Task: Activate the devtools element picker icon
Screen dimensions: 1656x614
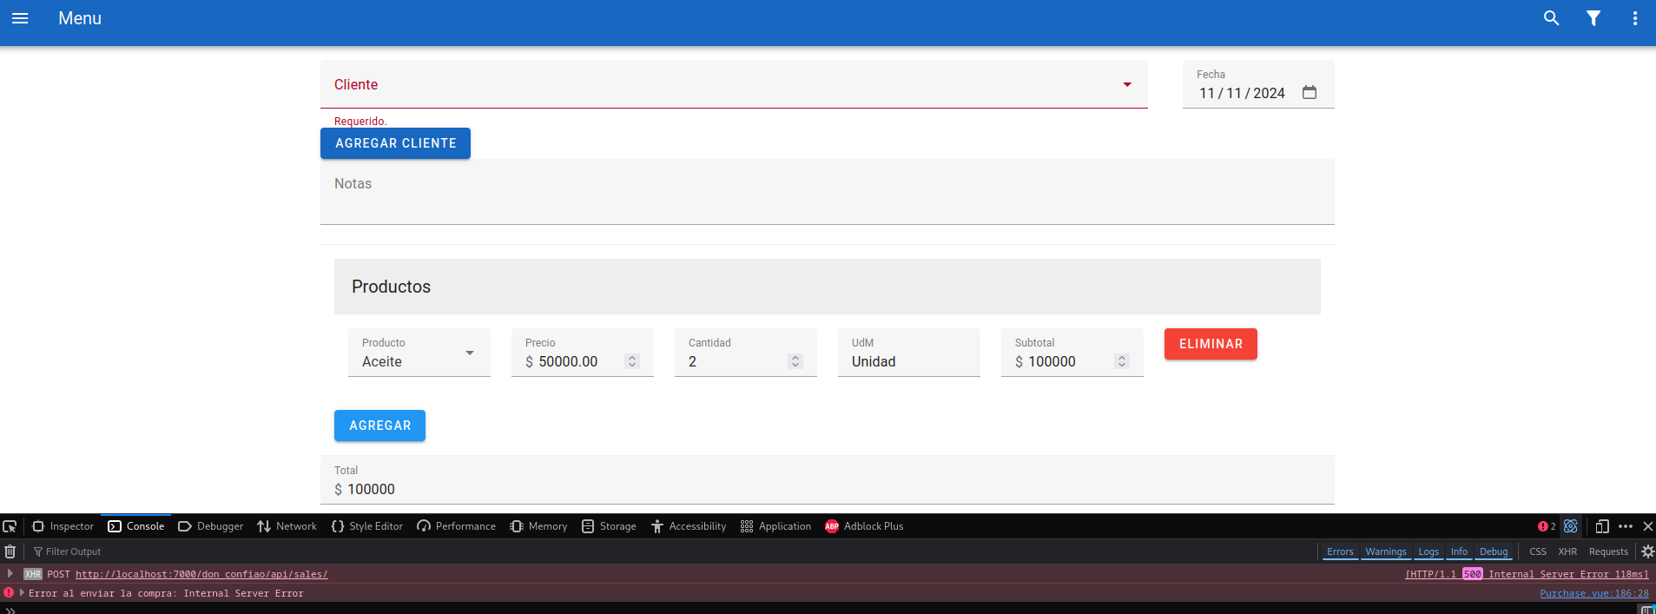Action: (10, 526)
